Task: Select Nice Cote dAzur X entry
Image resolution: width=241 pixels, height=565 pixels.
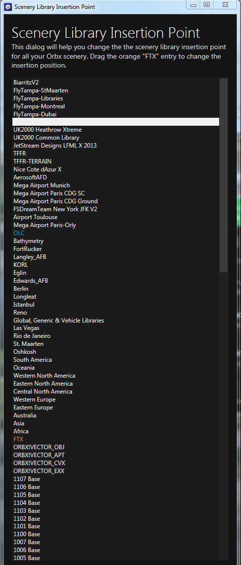Action: tap(37, 169)
